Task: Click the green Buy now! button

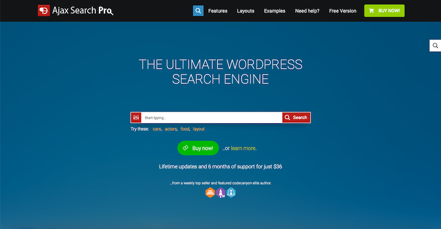Action: point(198,148)
